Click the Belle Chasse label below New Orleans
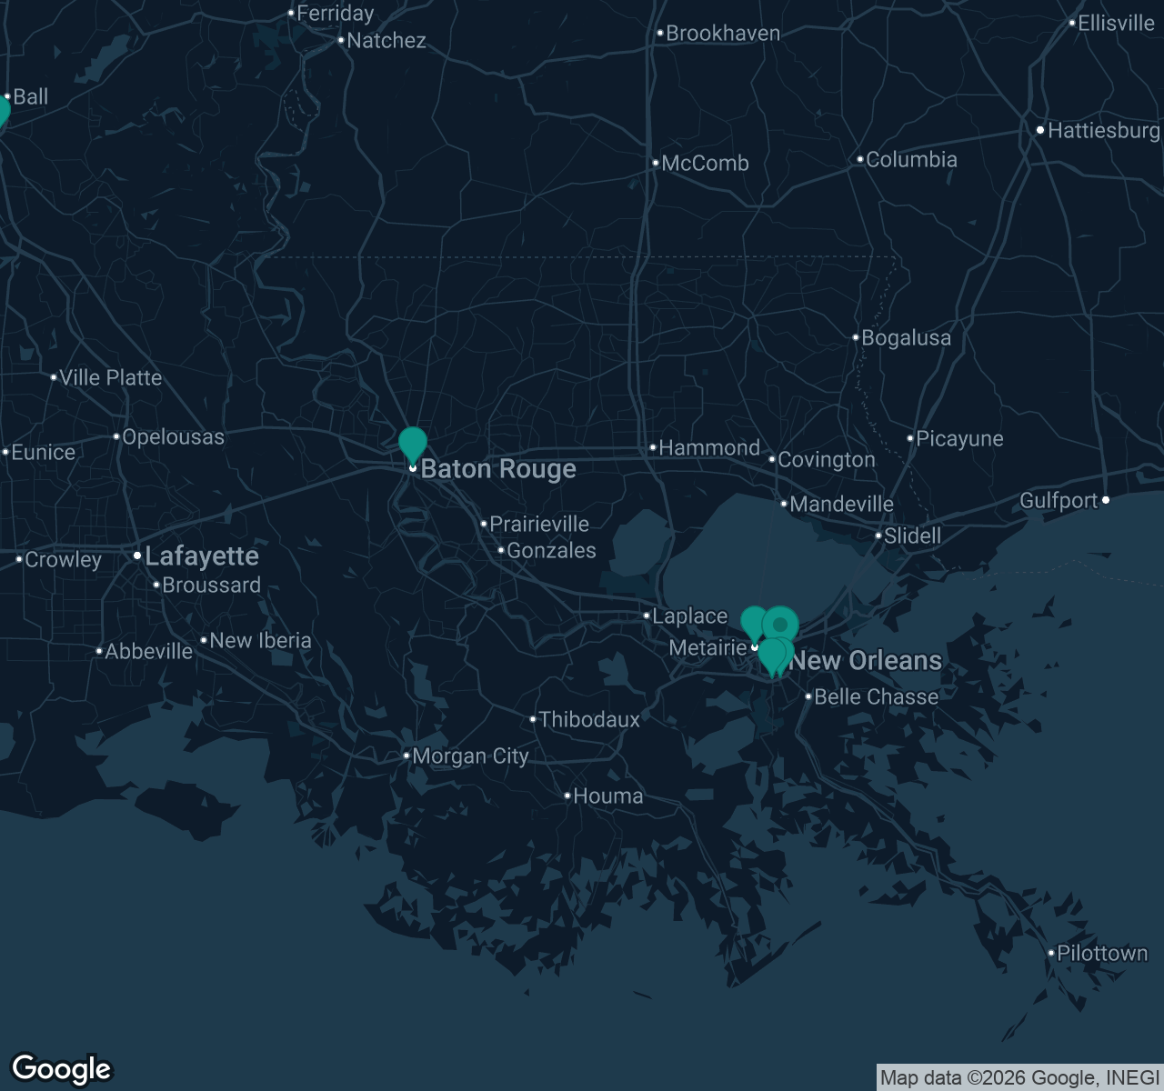This screenshot has height=1091, width=1164. pos(875,697)
